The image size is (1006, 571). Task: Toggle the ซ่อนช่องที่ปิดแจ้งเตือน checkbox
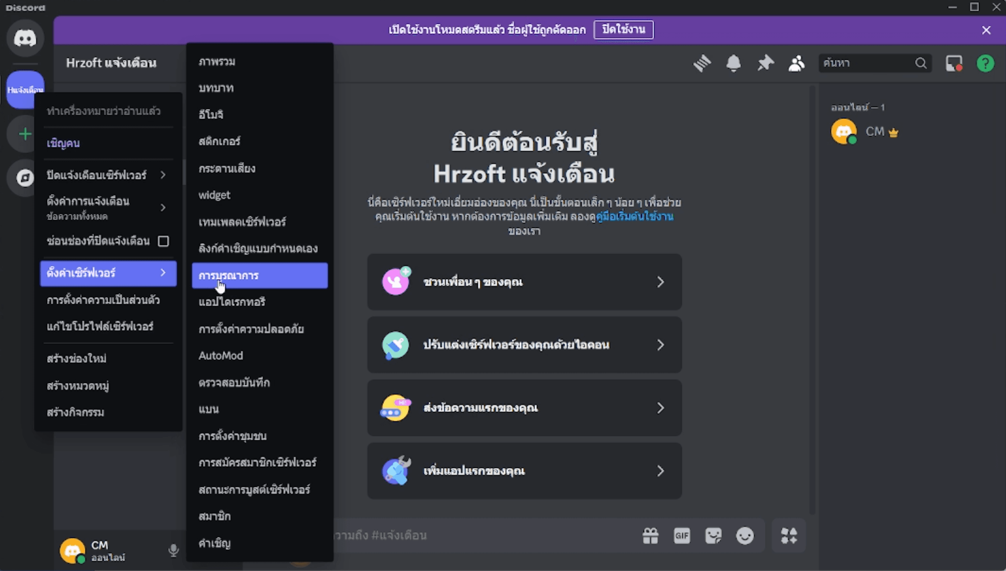[164, 242]
